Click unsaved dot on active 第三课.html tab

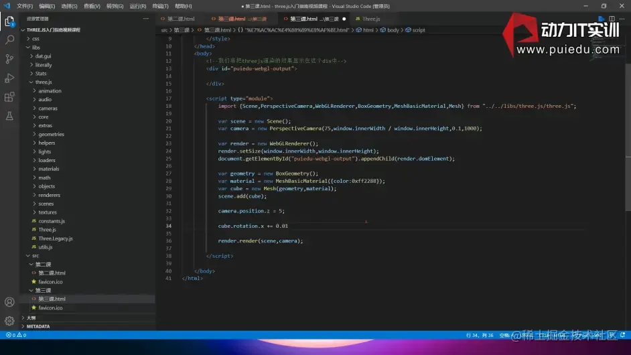pyautogui.click(x=344, y=19)
